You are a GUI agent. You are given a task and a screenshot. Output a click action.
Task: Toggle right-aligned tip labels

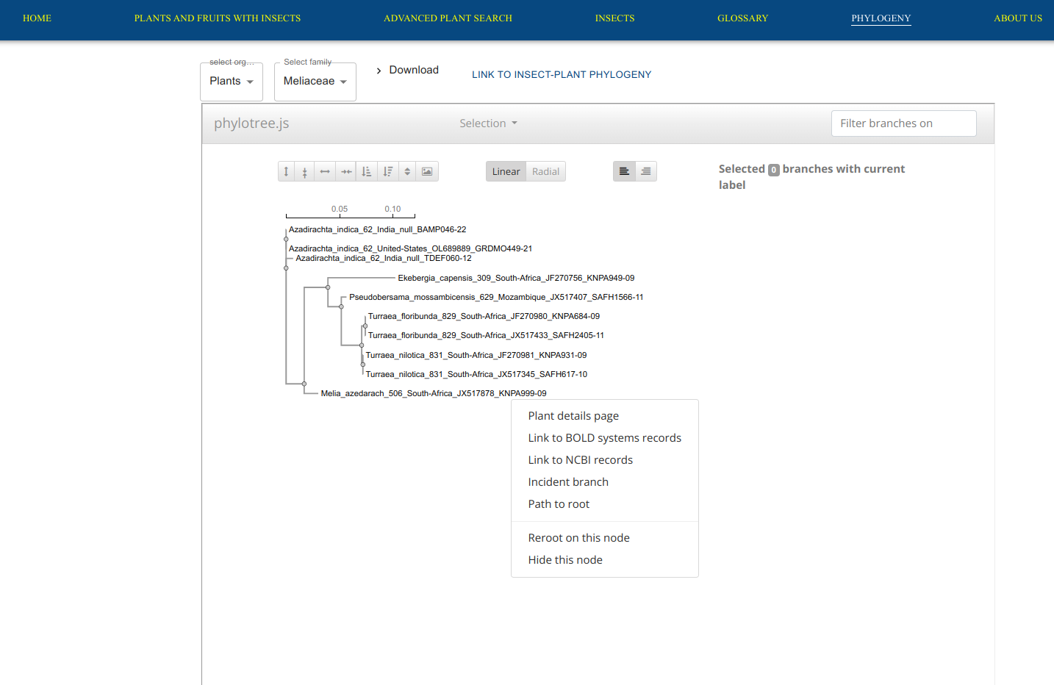pyautogui.click(x=645, y=172)
